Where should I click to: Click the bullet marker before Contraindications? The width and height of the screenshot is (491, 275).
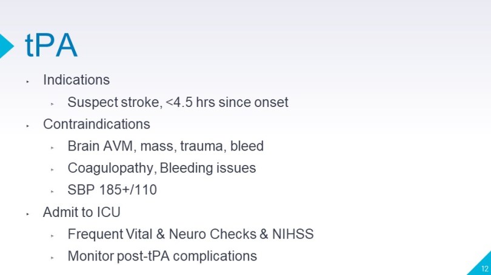(27, 125)
